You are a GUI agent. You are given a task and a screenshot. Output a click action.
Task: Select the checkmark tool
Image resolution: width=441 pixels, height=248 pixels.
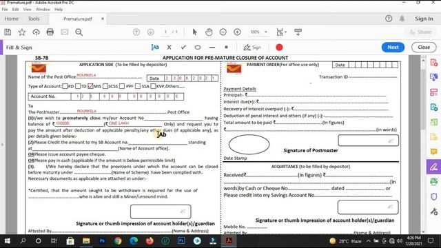pos(183,48)
